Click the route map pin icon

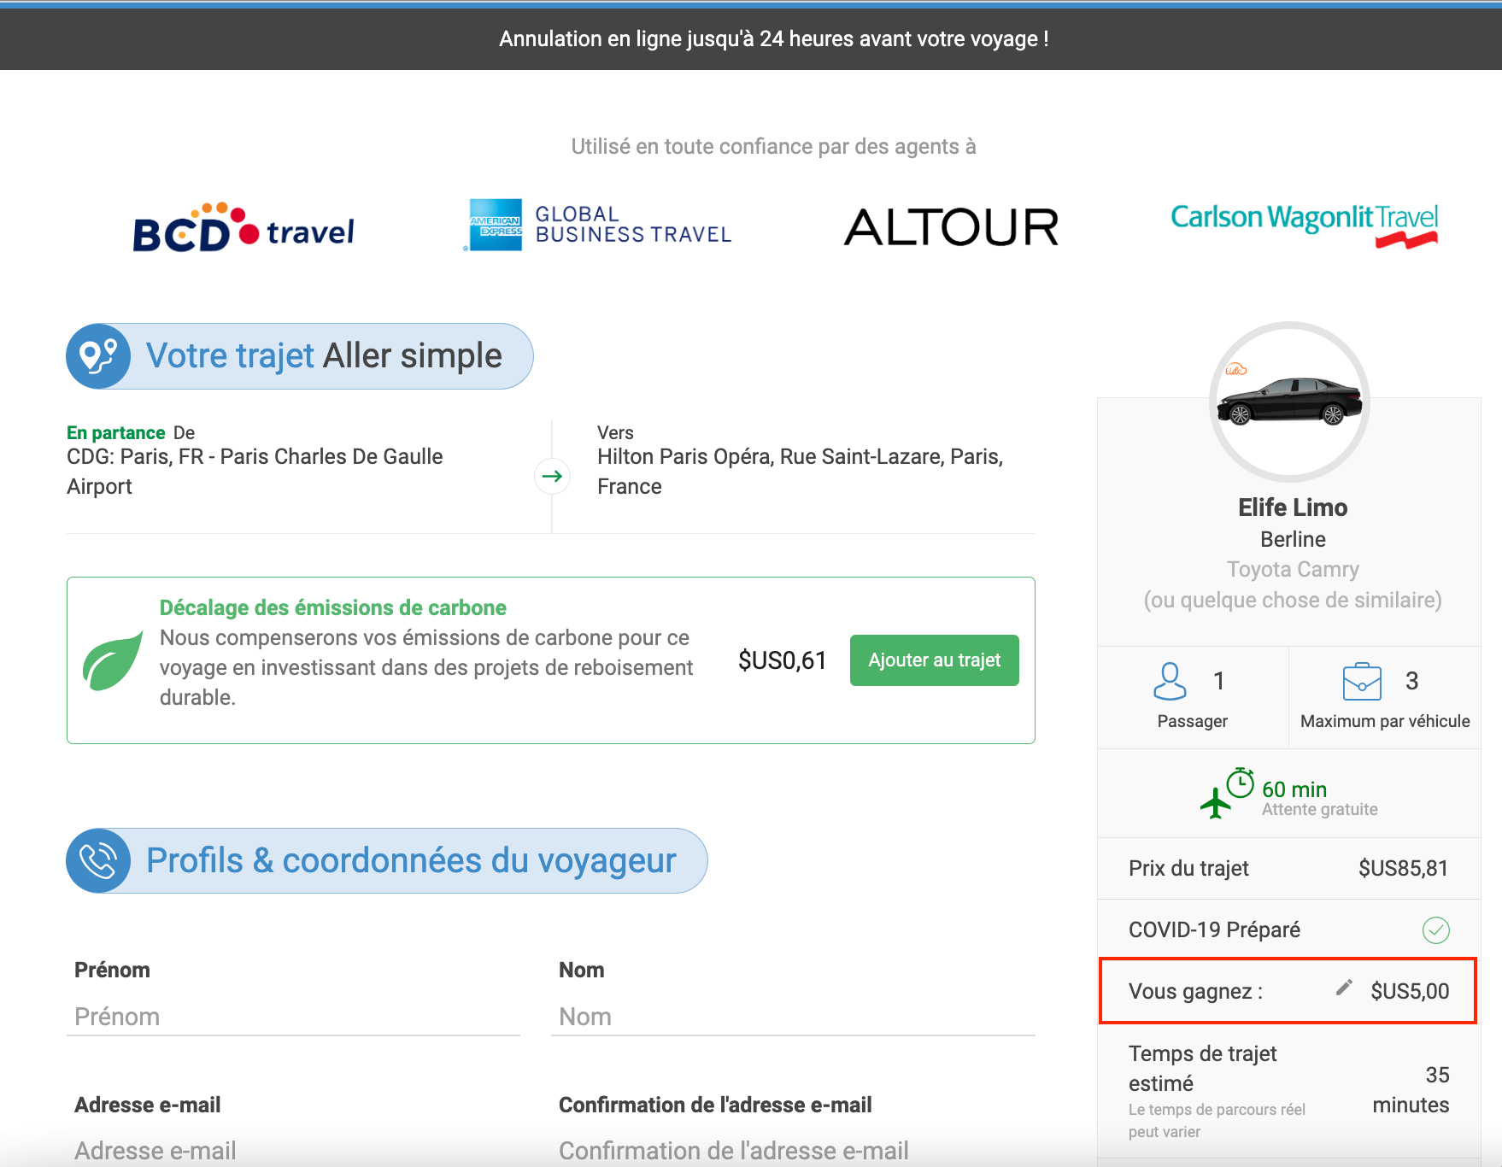tap(98, 356)
